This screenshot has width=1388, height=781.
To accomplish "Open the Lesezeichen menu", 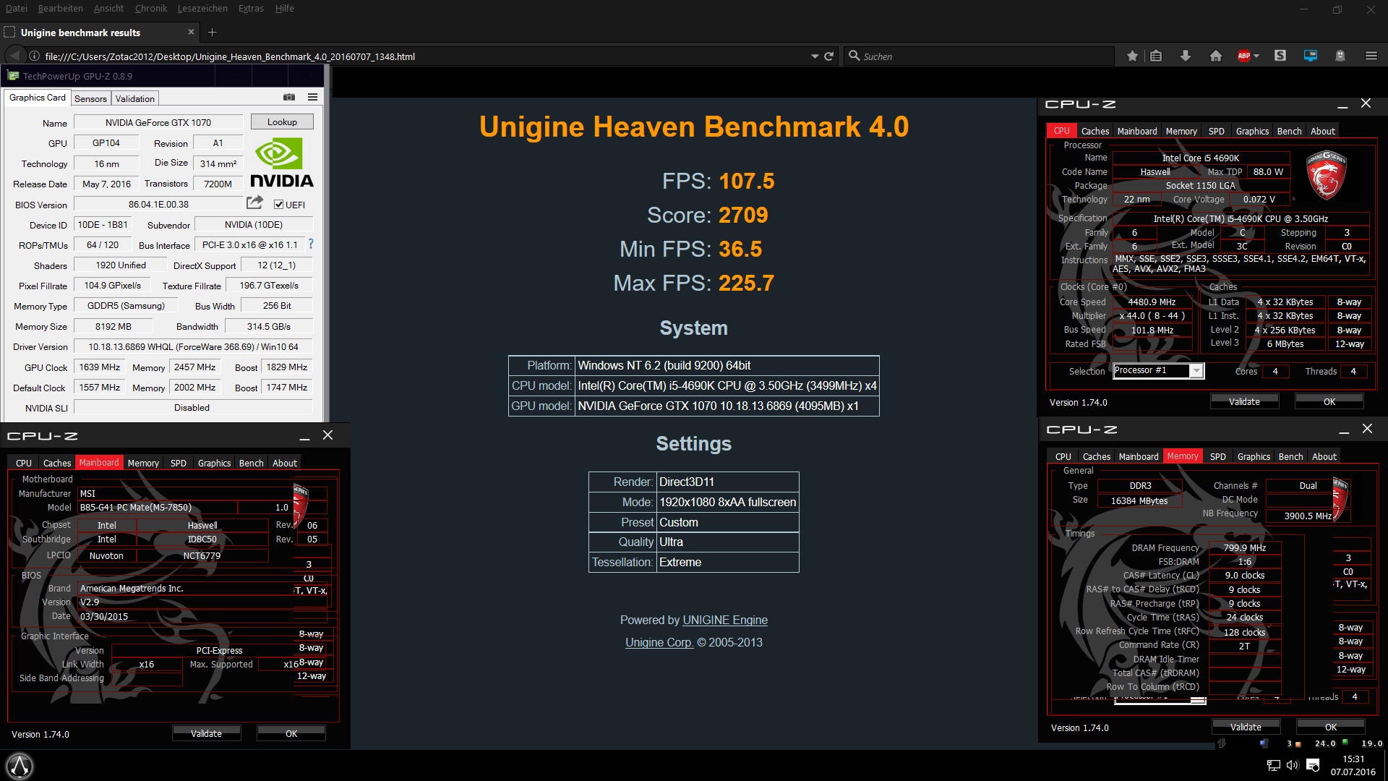I will (202, 9).
